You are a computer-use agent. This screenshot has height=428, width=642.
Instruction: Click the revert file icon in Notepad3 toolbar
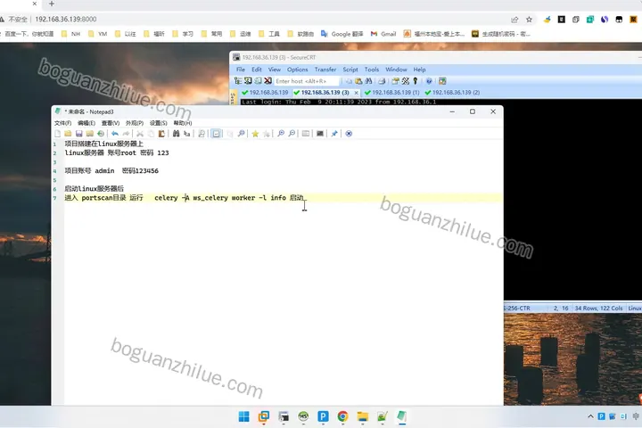tap(101, 134)
